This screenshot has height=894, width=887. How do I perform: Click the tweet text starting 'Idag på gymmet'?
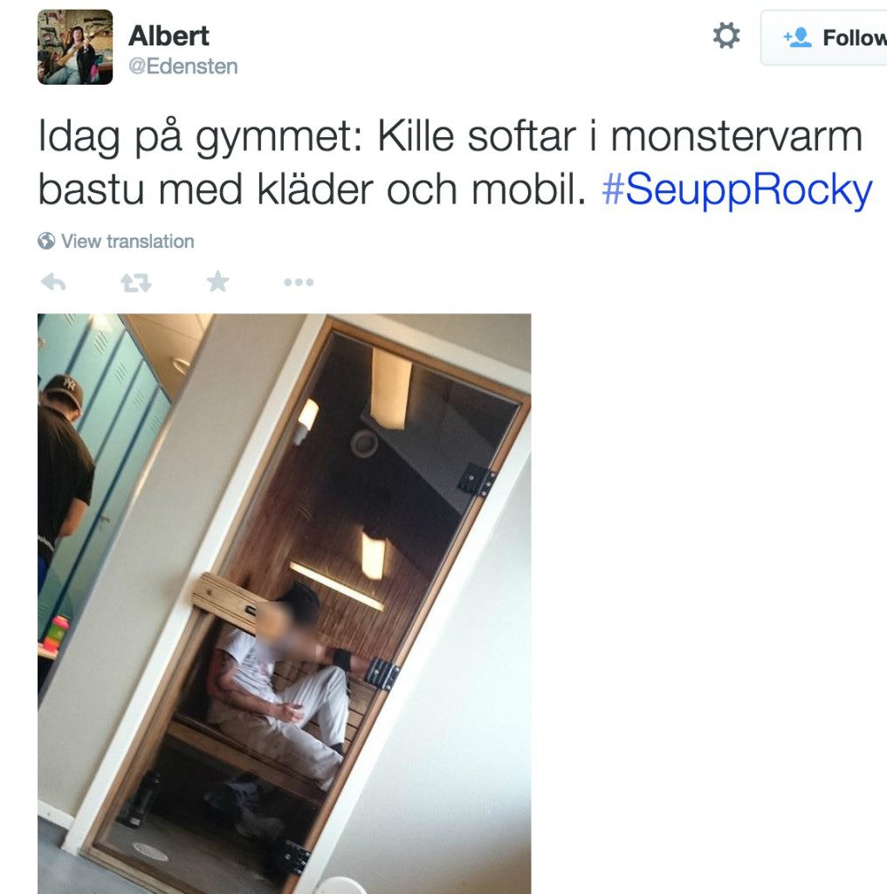tap(455, 162)
